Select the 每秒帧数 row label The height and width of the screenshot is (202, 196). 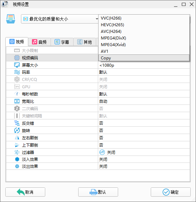[x=30, y=94]
